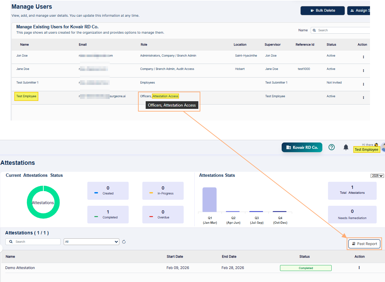This screenshot has width=385, height=282.
Task: Expand the All filter dropdown
Action: tap(91, 241)
